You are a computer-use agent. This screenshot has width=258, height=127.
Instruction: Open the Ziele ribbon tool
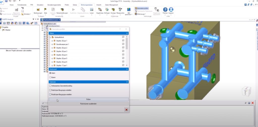pyautogui.click(x=45, y=11)
